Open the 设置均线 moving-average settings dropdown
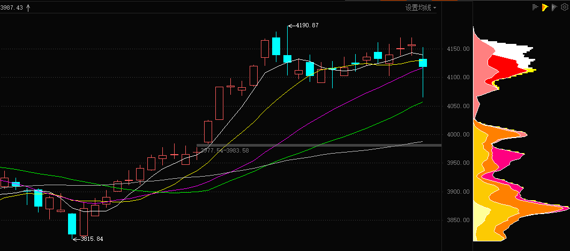This screenshot has height=251, width=570. 421,7
